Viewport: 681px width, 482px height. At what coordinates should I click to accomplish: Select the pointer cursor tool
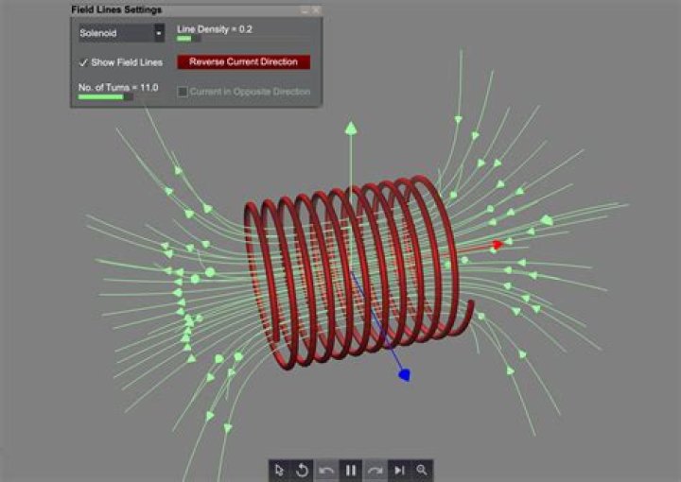279,471
